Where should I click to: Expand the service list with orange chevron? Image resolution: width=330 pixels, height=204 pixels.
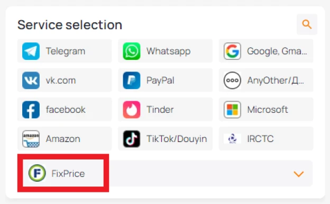pyautogui.click(x=299, y=174)
